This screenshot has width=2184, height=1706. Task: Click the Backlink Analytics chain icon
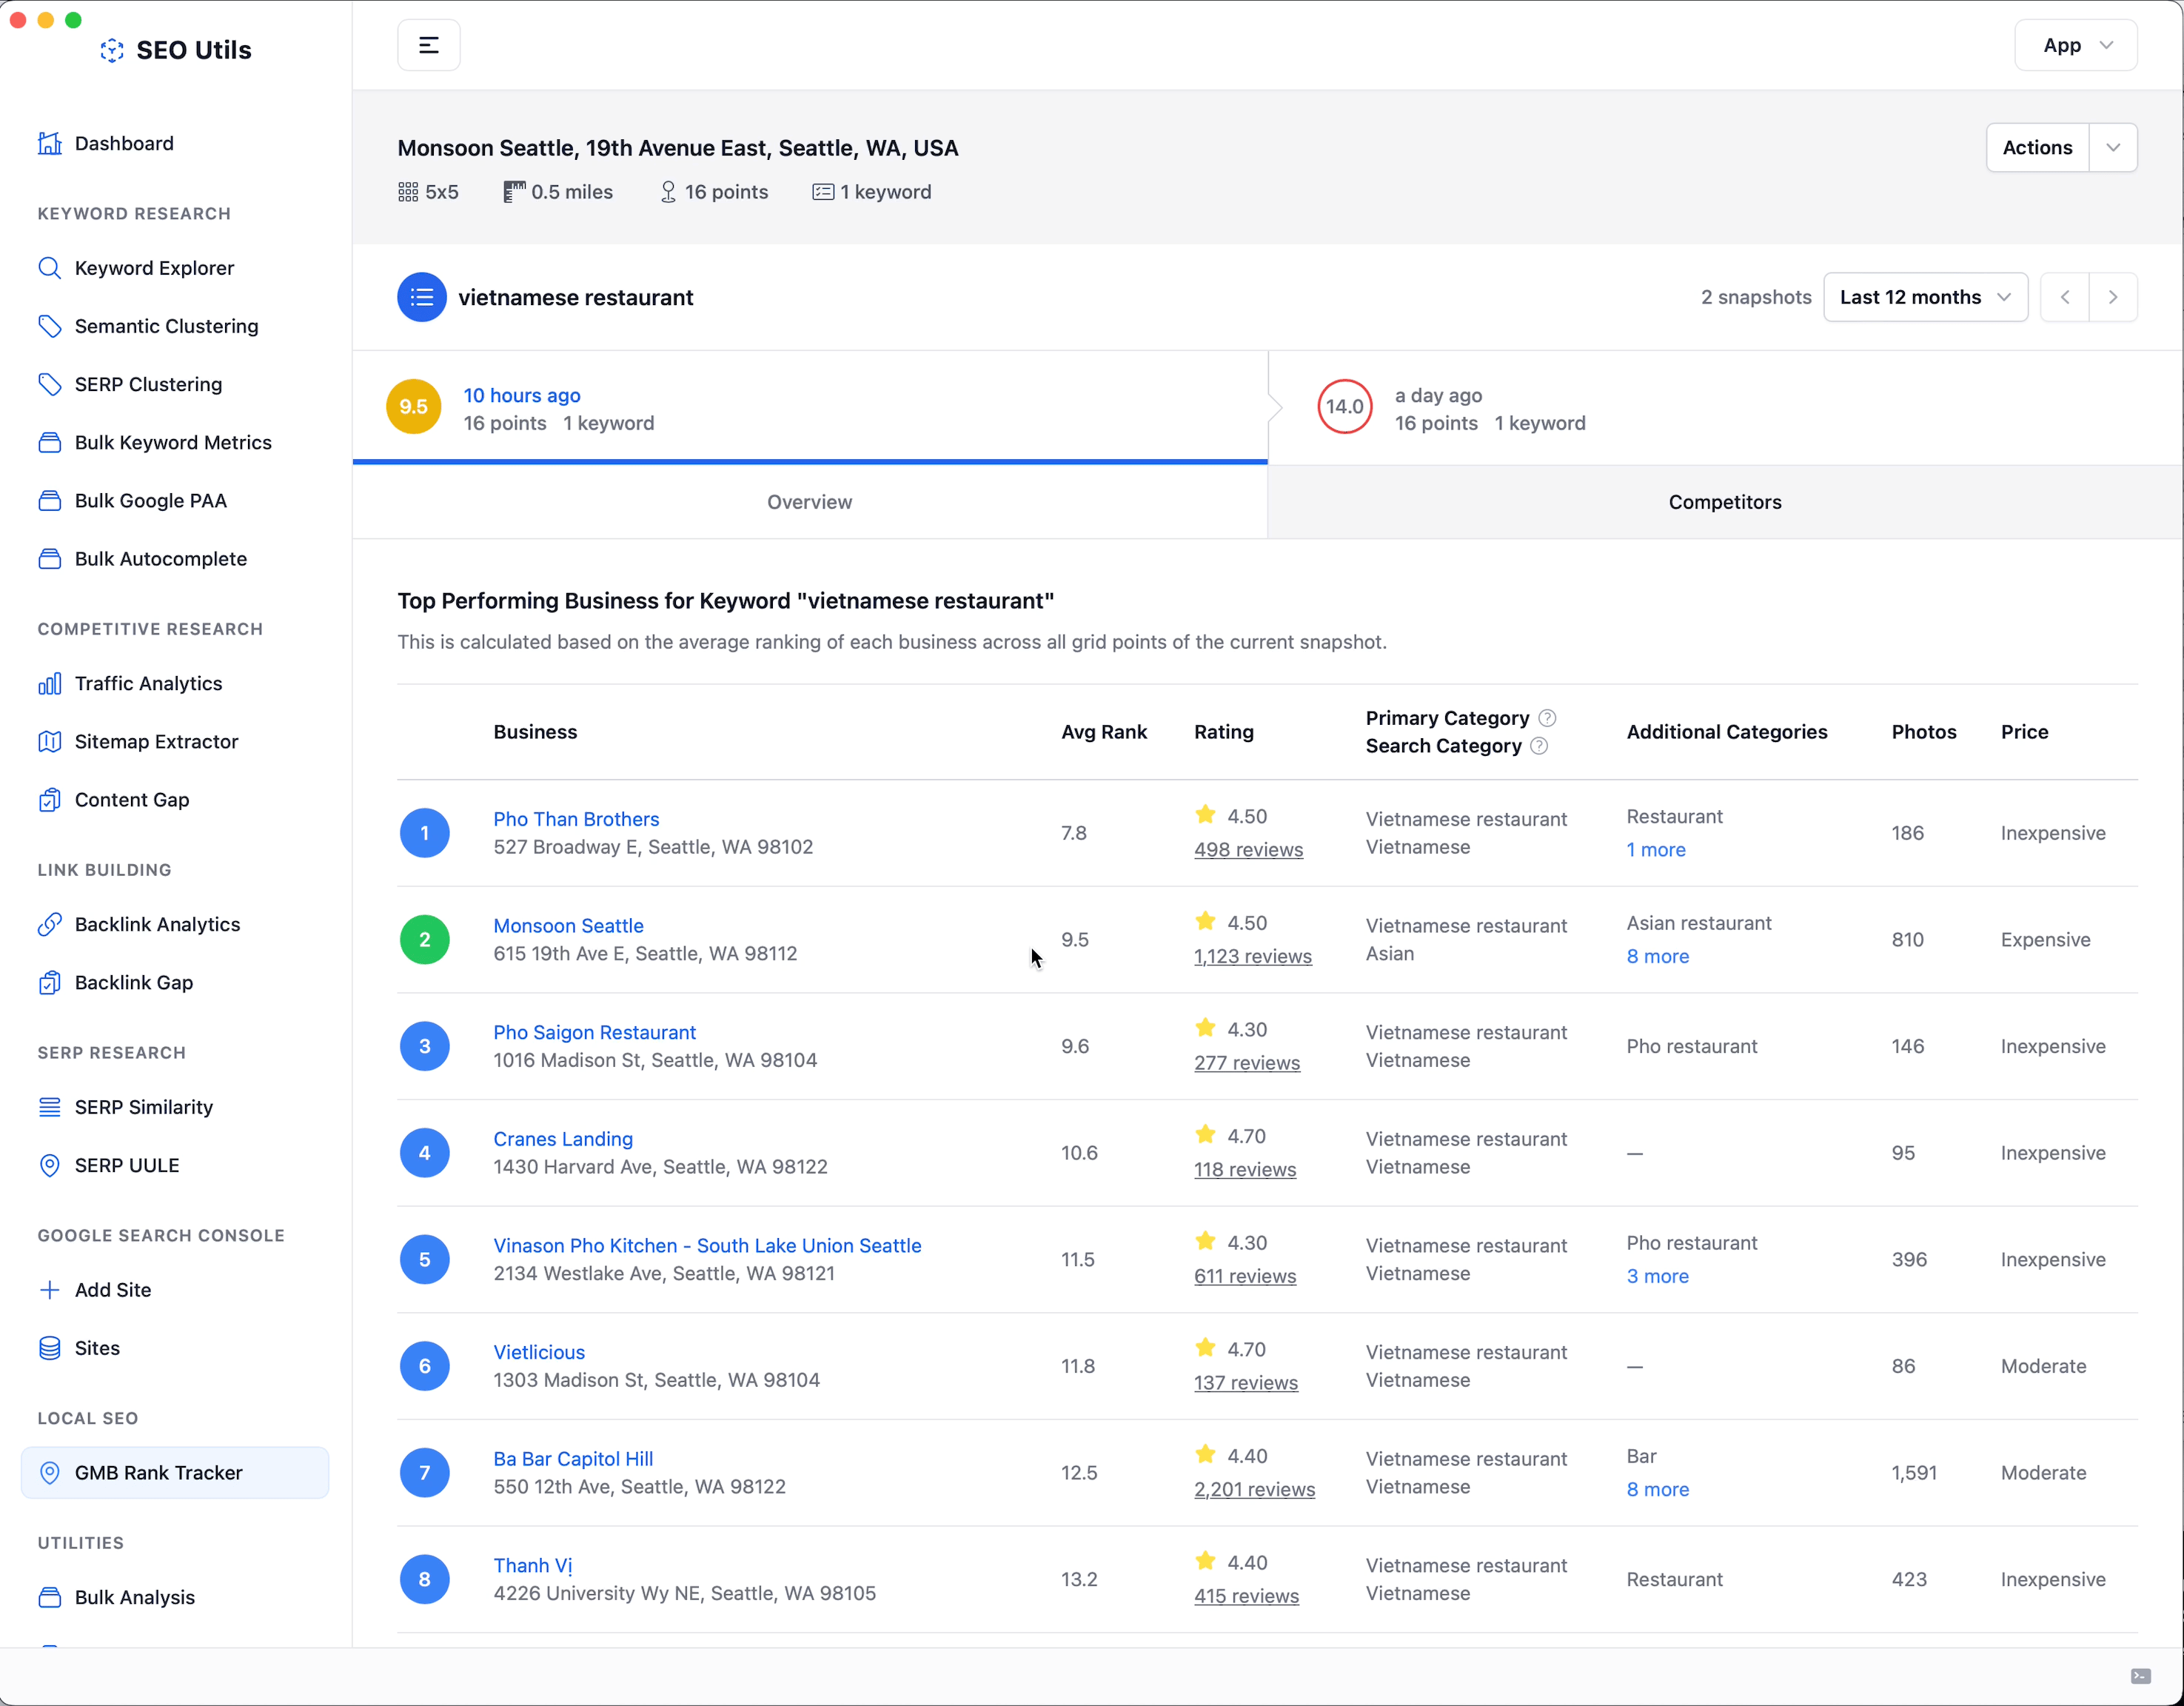point(49,924)
